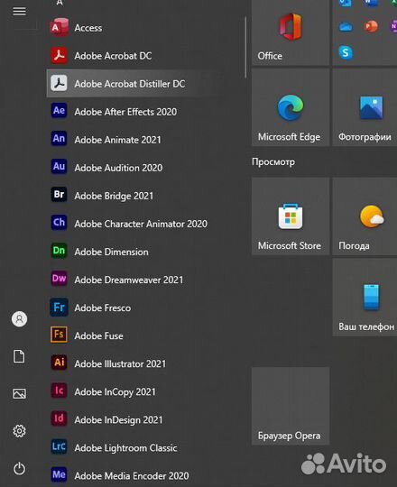Open the hamburger menu in the Start sidebar
The height and width of the screenshot is (487, 397).
(19, 12)
